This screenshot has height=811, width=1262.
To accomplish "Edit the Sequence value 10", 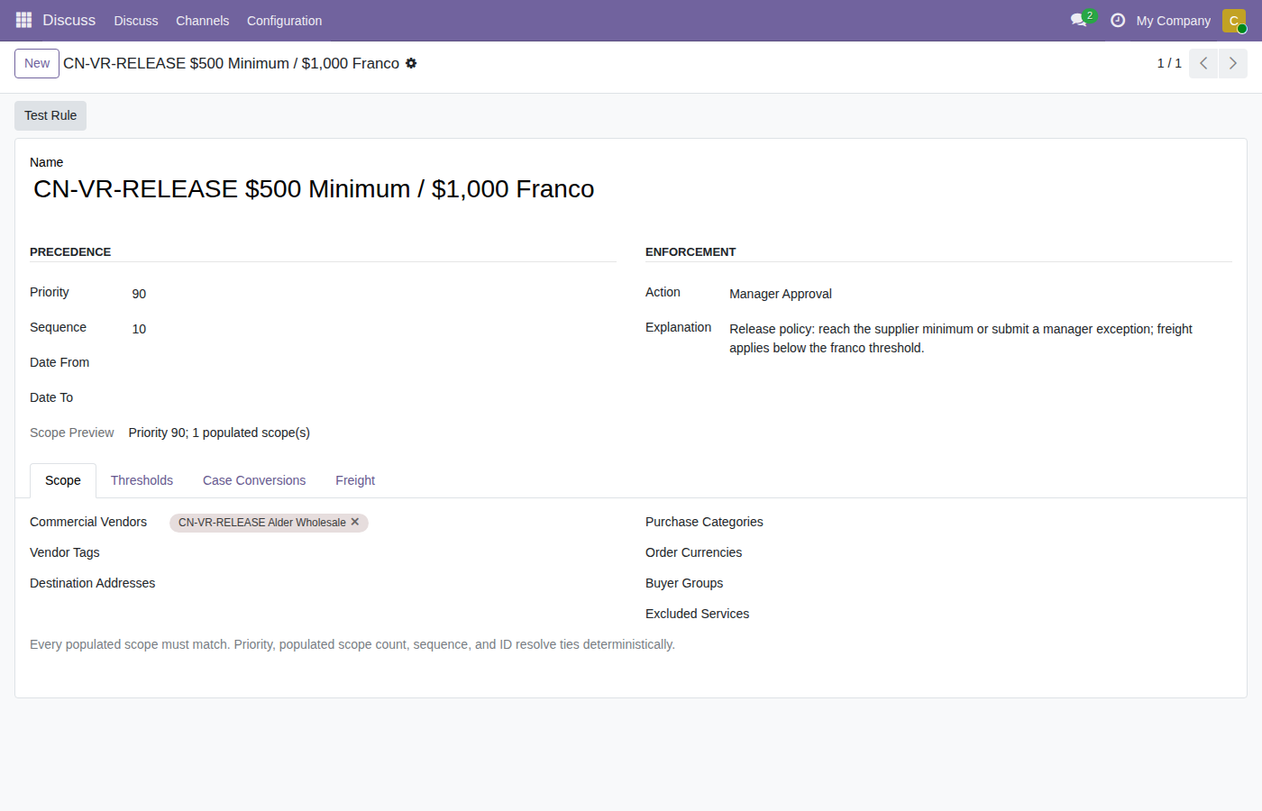I will 373,329.
